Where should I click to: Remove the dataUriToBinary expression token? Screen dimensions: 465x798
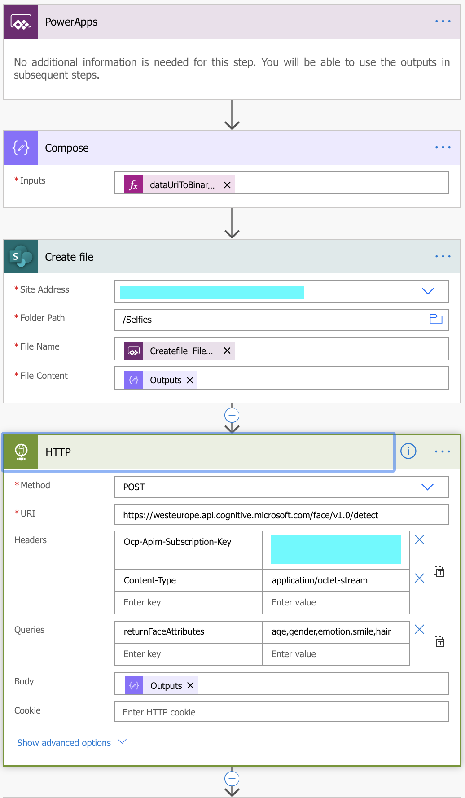pos(227,185)
